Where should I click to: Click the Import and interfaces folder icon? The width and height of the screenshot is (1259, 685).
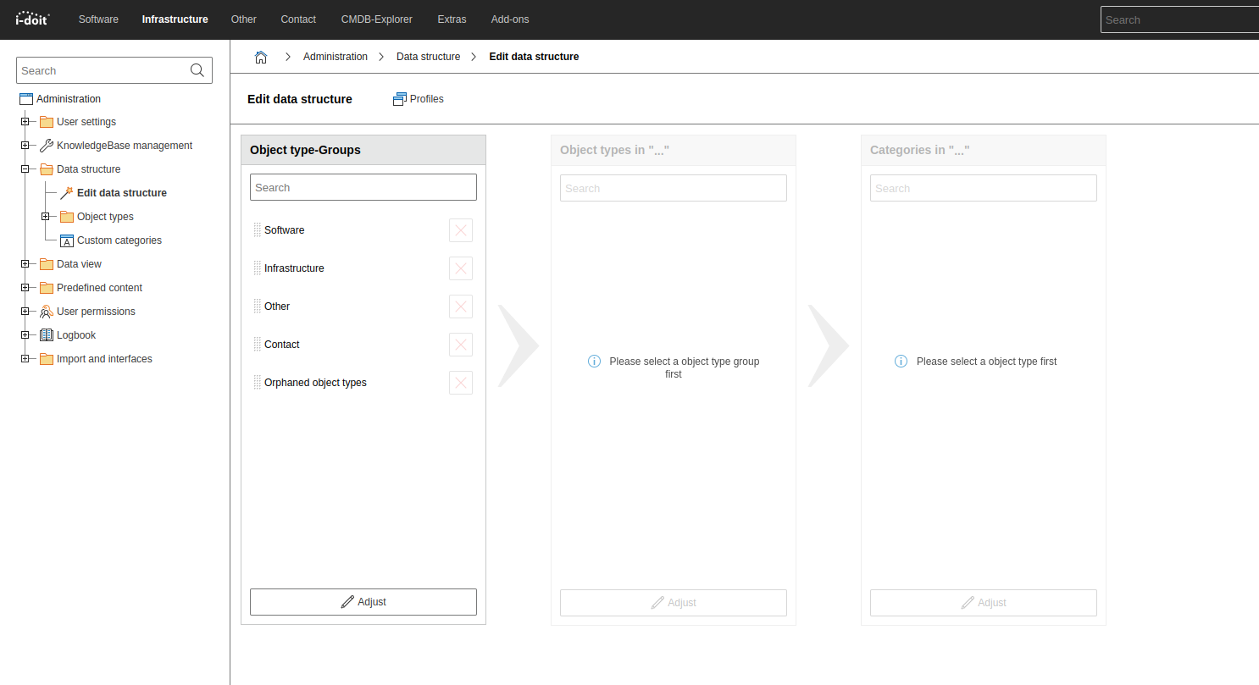tap(47, 359)
